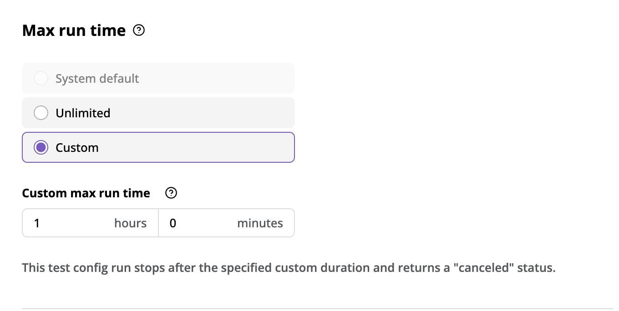Select the Custom radio button
The image size is (619, 311).
coord(41,147)
